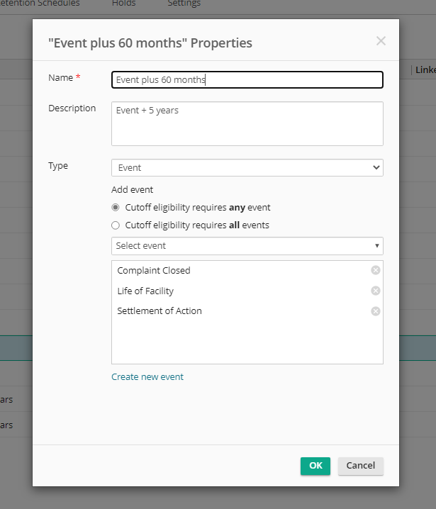Click the Select event dropdown arrow

tap(376, 246)
